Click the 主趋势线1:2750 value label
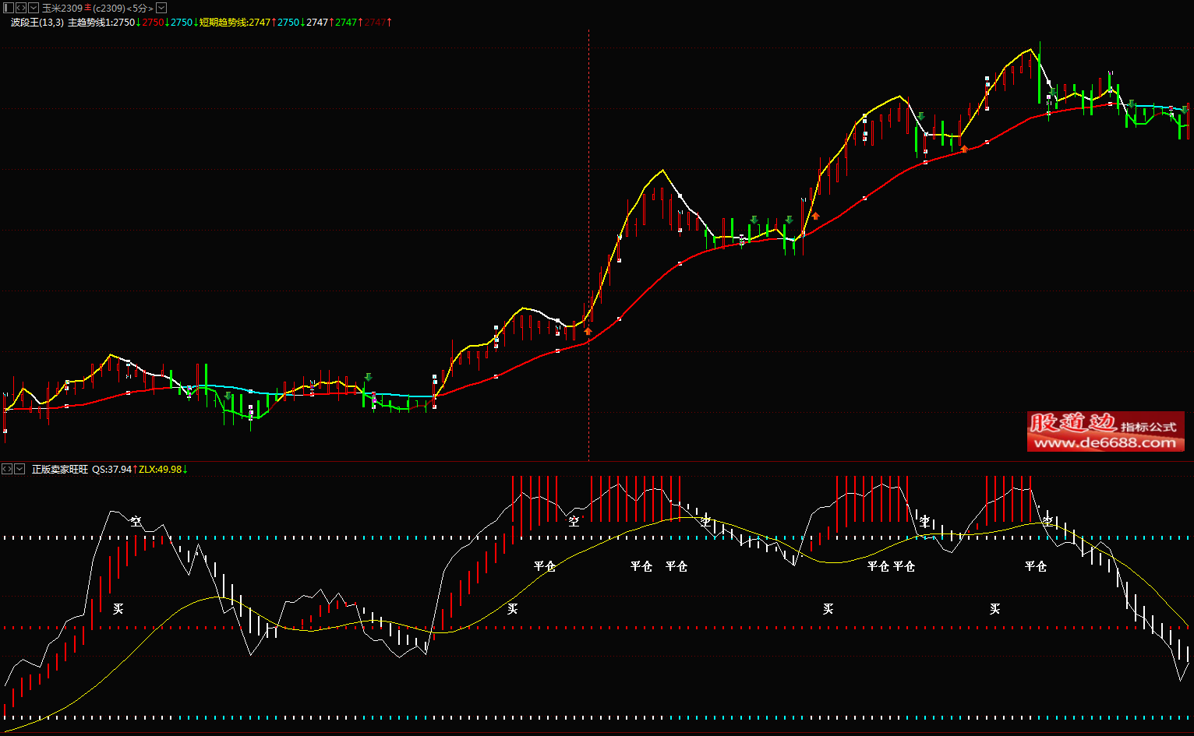The image size is (1194, 736). coord(101,23)
